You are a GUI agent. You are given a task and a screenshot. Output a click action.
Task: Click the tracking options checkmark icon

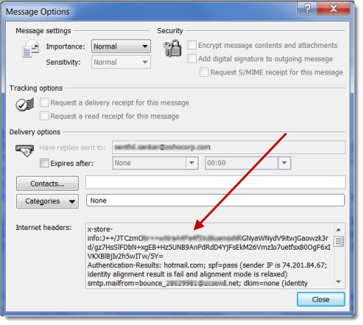pos(25,105)
